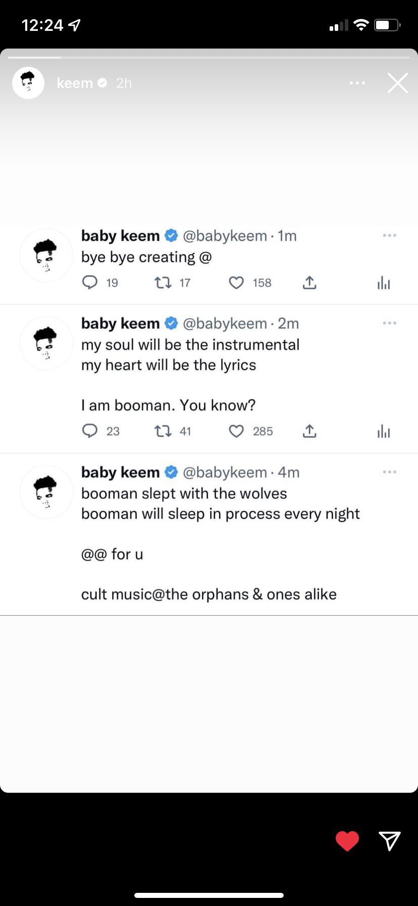View analytics for the 1m-old tweet
This screenshot has width=418, height=906.
(384, 283)
